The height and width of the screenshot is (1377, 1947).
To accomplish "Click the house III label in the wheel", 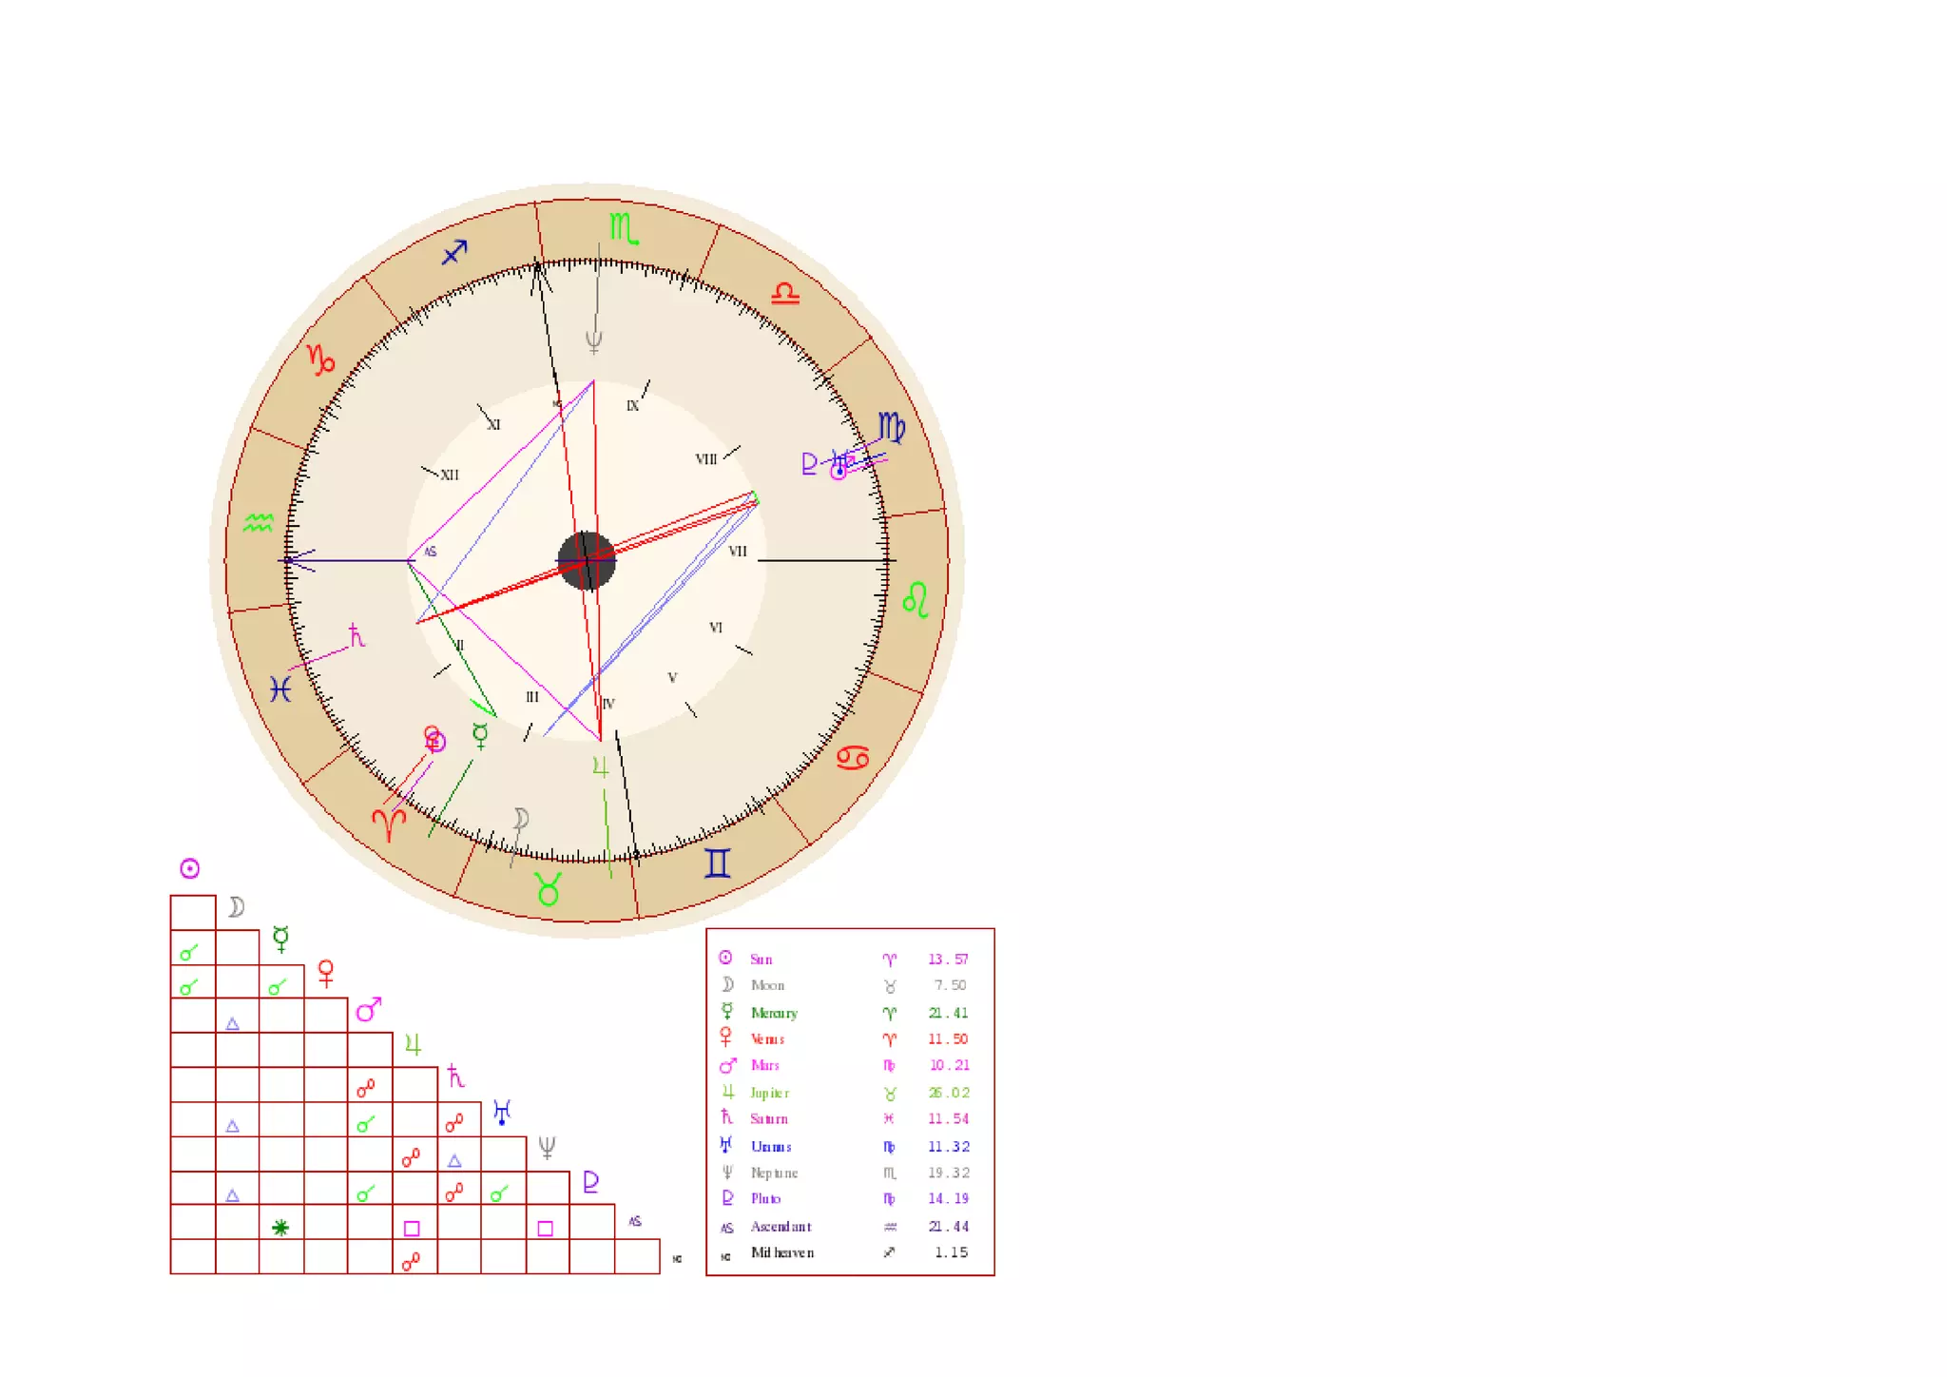I will [x=532, y=697].
